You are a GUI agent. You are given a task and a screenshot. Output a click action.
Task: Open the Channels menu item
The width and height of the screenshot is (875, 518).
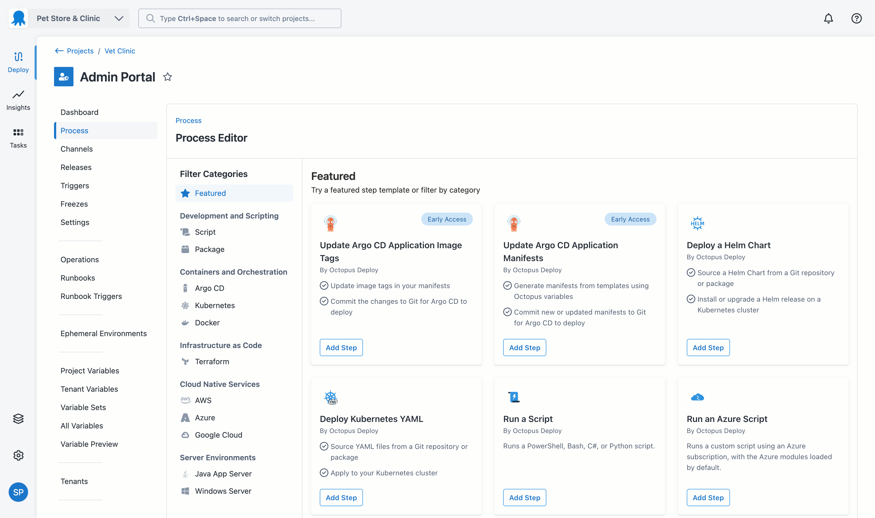click(x=76, y=149)
